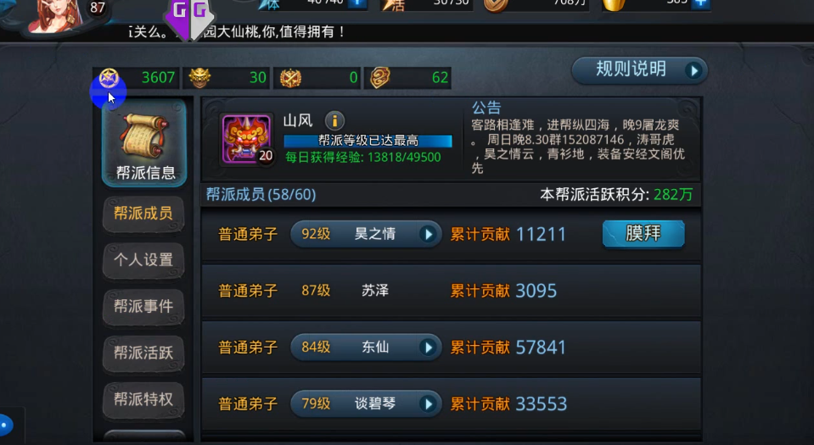Expand member 谈碧琴 arrow

(x=428, y=403)
